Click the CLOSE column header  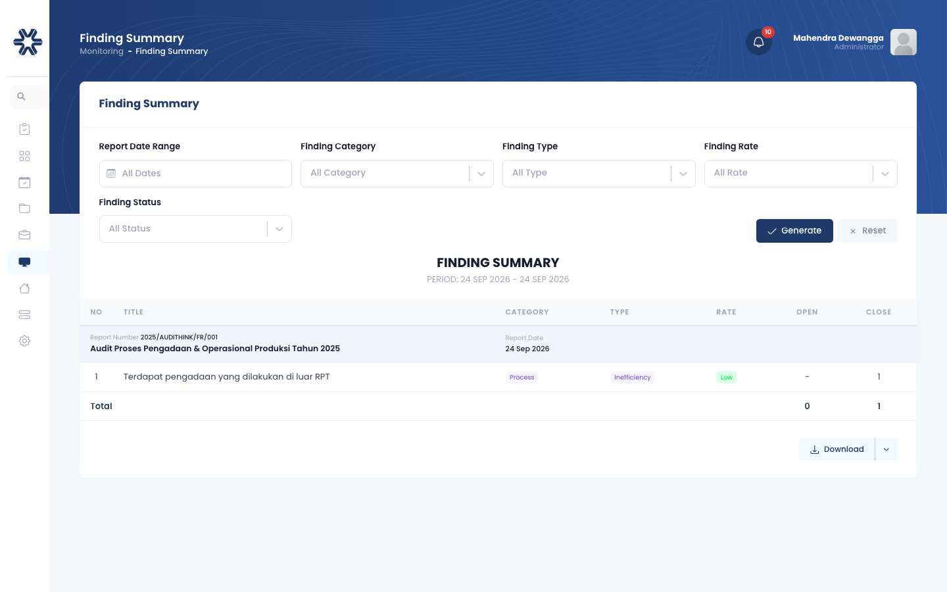click(x=879, y=312)
